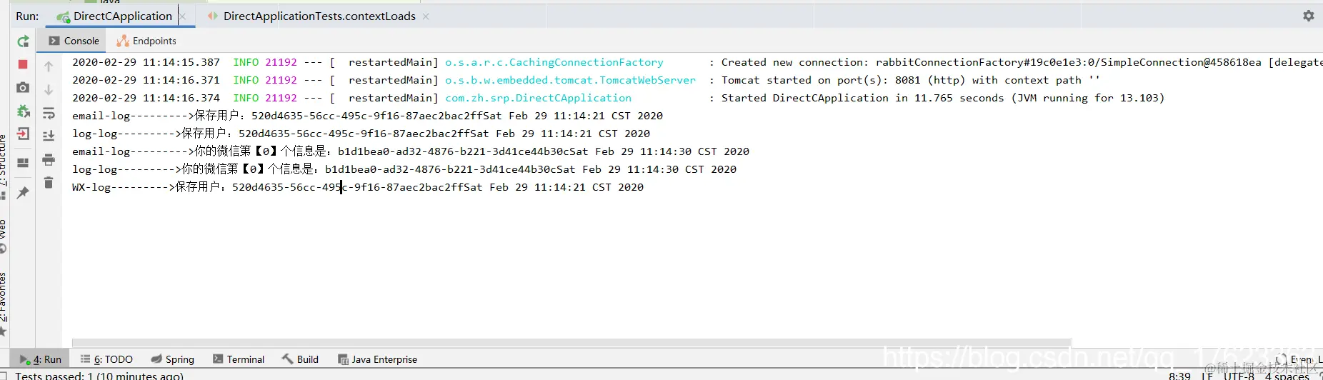1323x380 pixels.
Task: Print the console output
Action: (49, 159)
